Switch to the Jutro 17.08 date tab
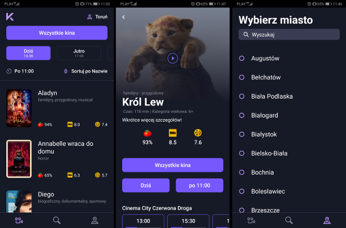Screen dimensions: 346x228 [79, 53]
